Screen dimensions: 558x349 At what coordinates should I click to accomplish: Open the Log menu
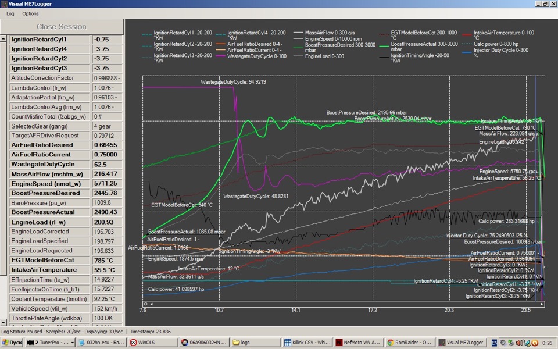pyautogui.click(x=10, y=13)
